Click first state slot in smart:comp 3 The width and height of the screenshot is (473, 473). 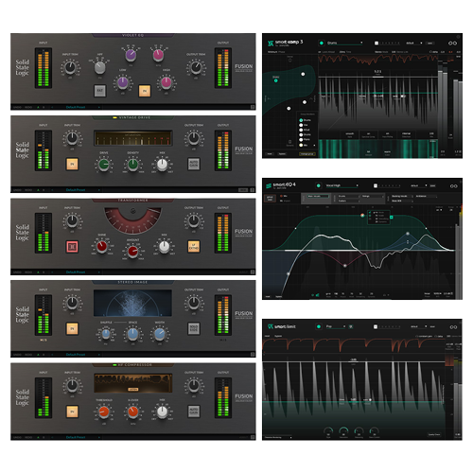[x=377, y=44]
